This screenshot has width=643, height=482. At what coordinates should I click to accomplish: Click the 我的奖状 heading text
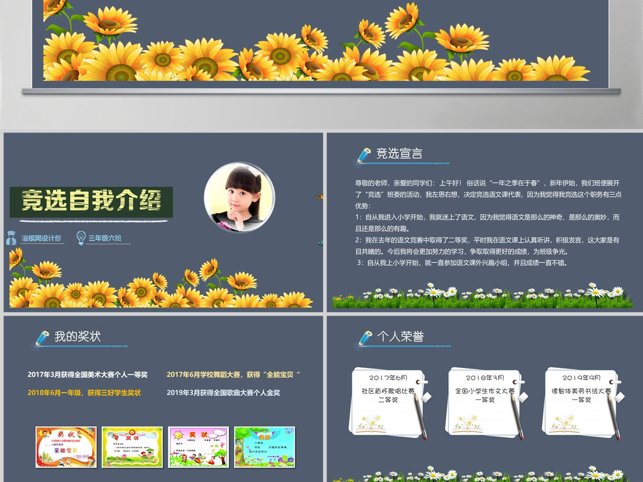(x=77, y=336)
